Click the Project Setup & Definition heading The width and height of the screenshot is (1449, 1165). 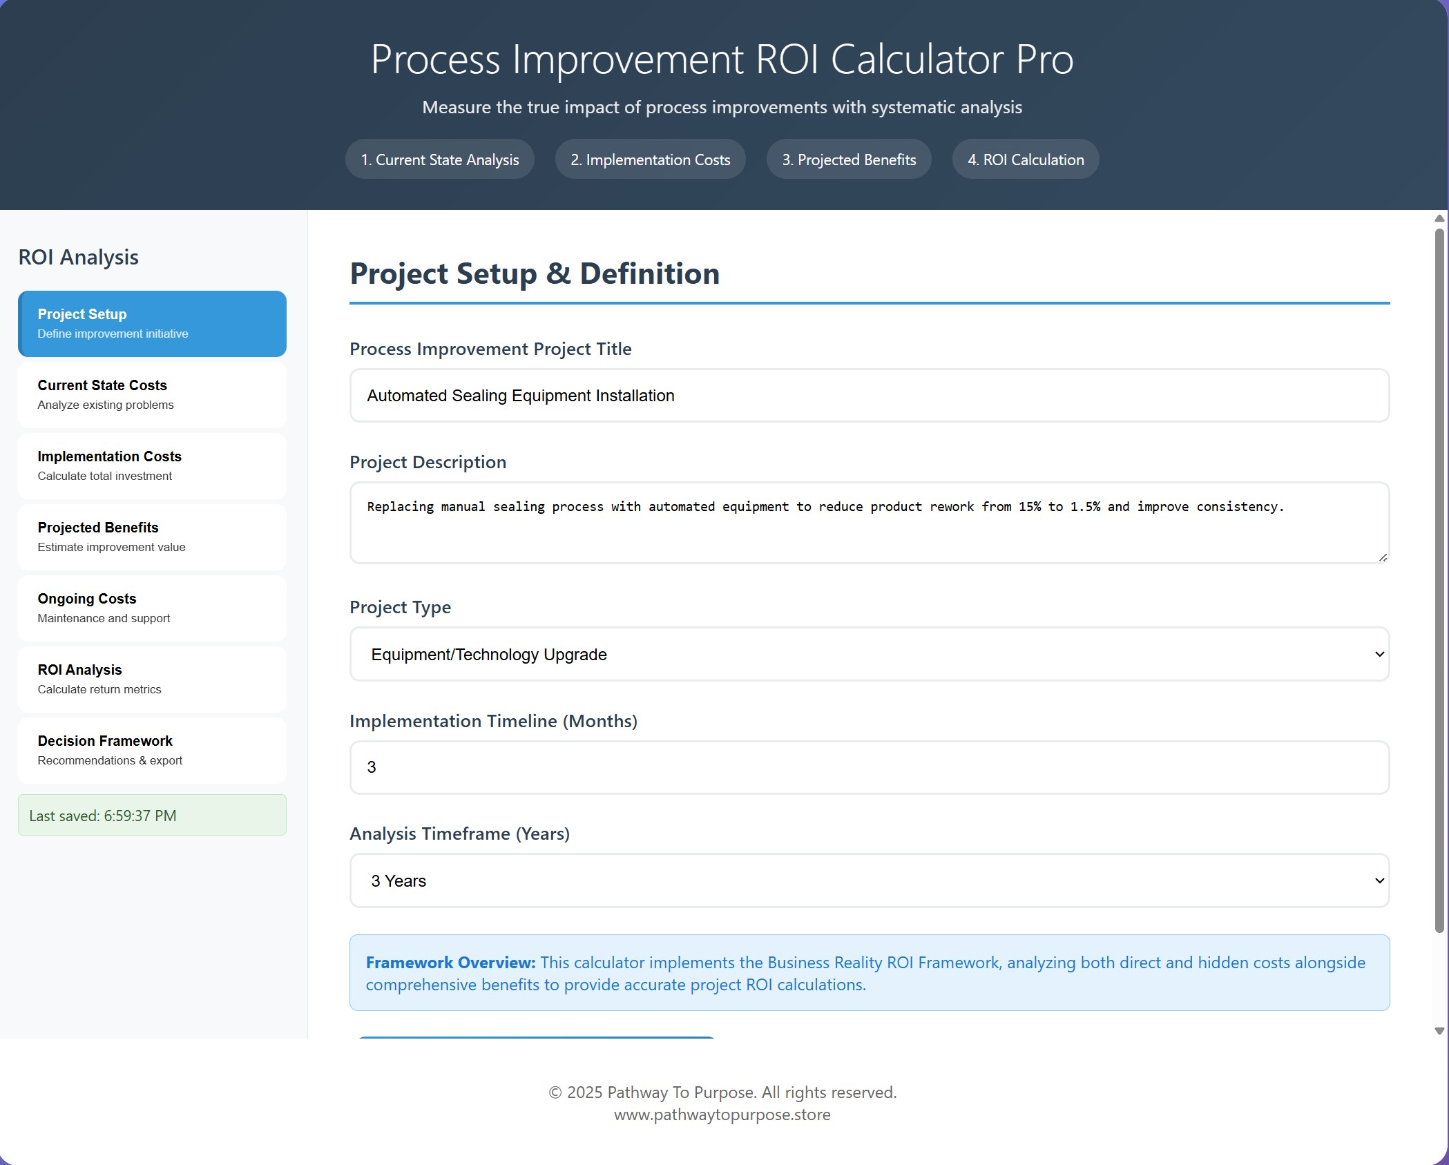[x=535, y=273]
